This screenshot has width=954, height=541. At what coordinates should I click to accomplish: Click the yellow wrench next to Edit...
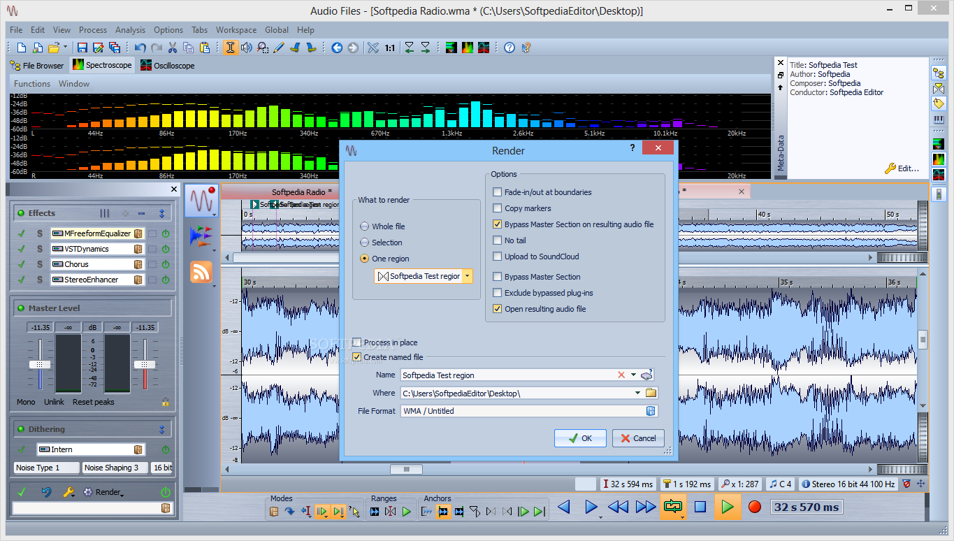point(890,168)
